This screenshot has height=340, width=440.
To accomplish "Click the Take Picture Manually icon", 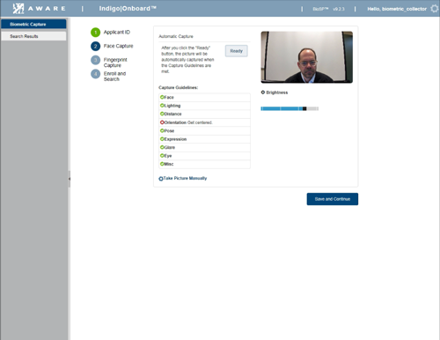I will [x=161, y=179].
